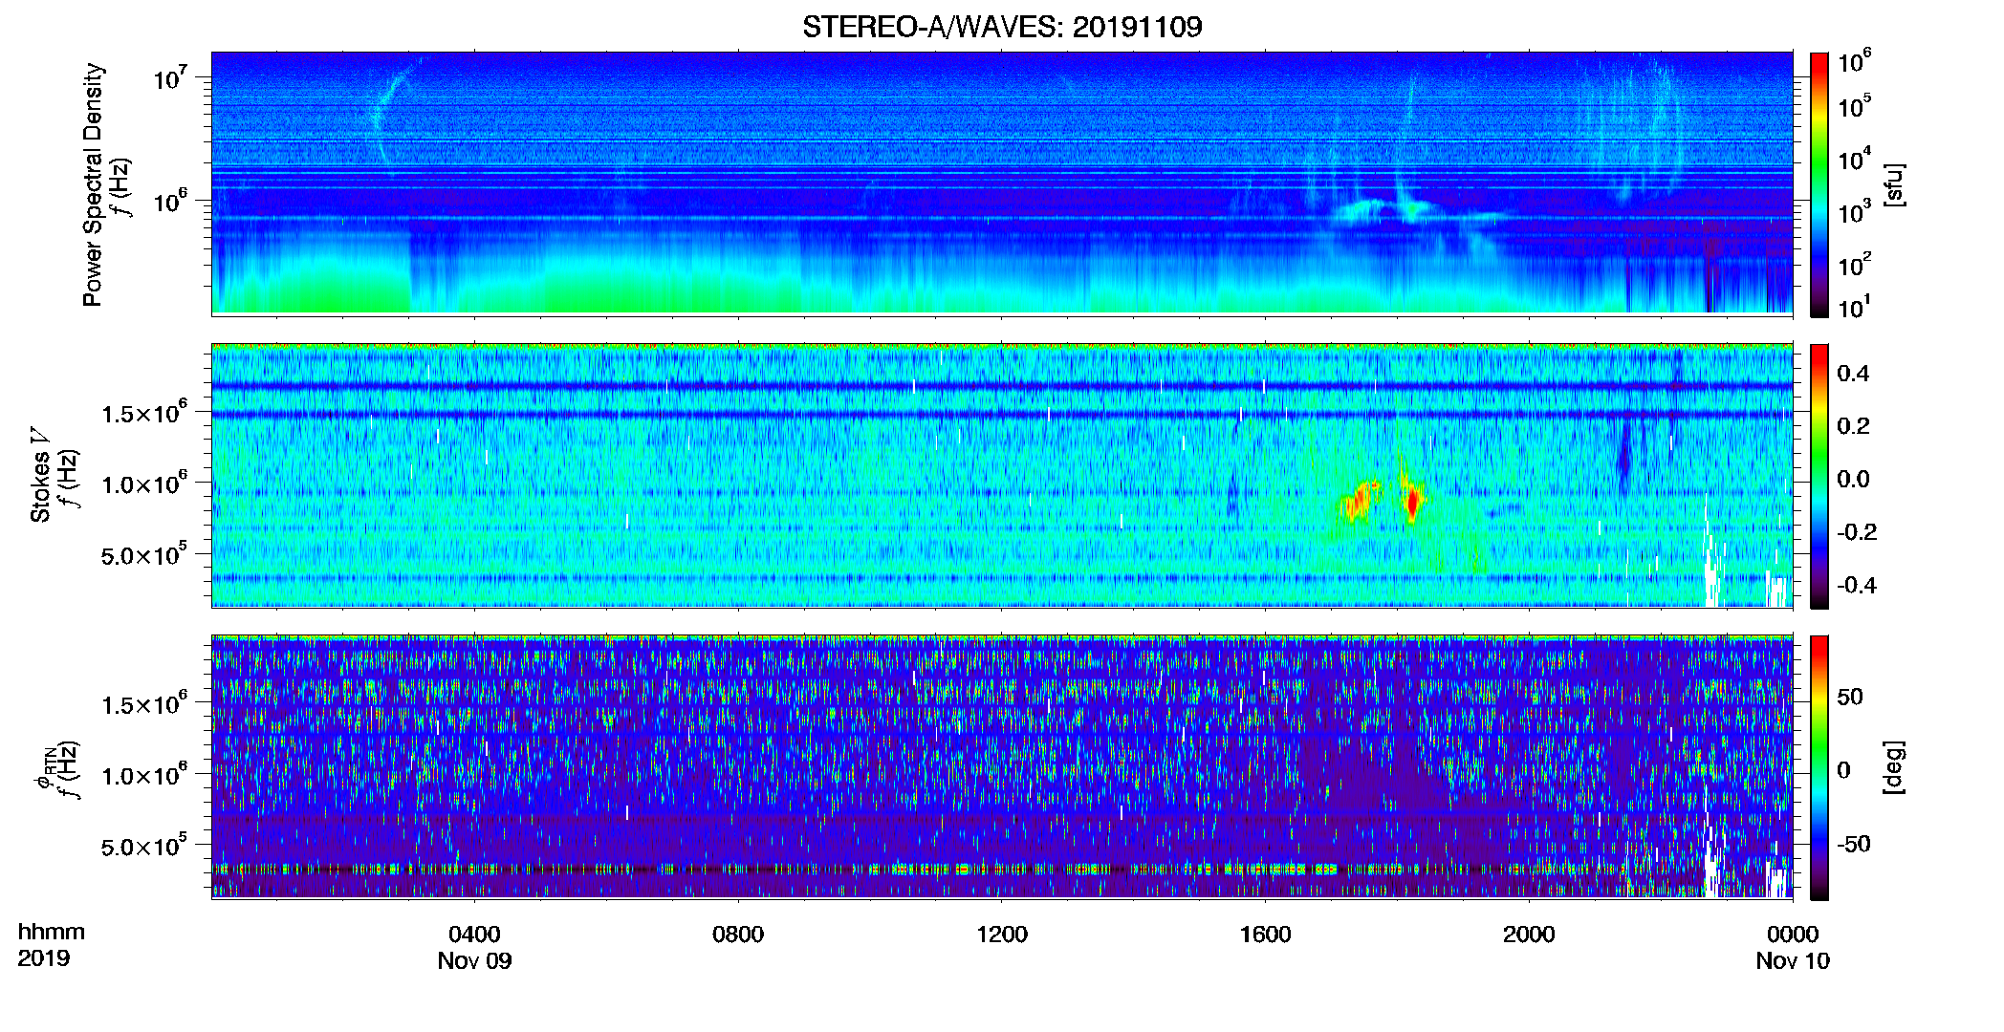Image resolution: width=2004 pixels, height=1032 pixels.
Task: Click the 5.0×10^5 tick of bottom panel
Action: pyautogui.click(x=144, y=846)
